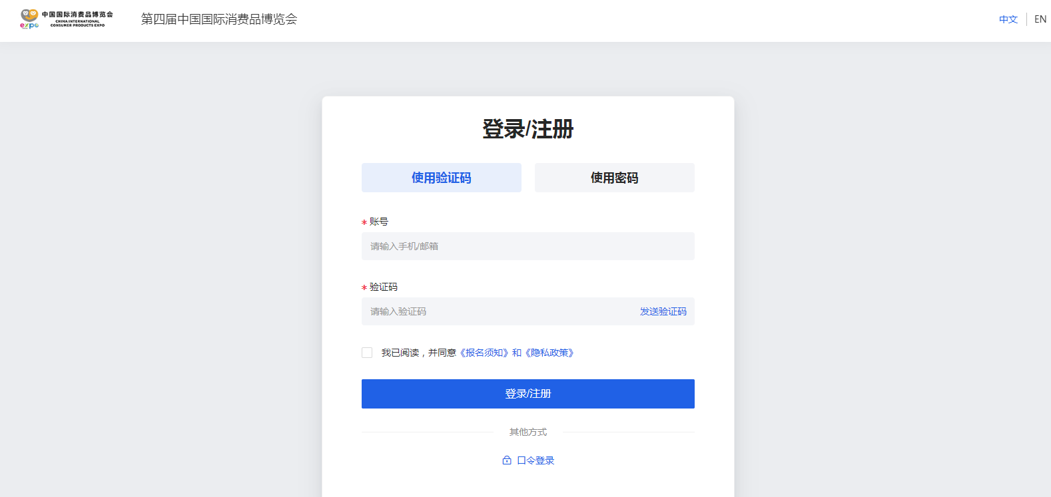Click the 其他方式 divider label
The height and width of the screenshot is (497, 1051).
point(528,432)
